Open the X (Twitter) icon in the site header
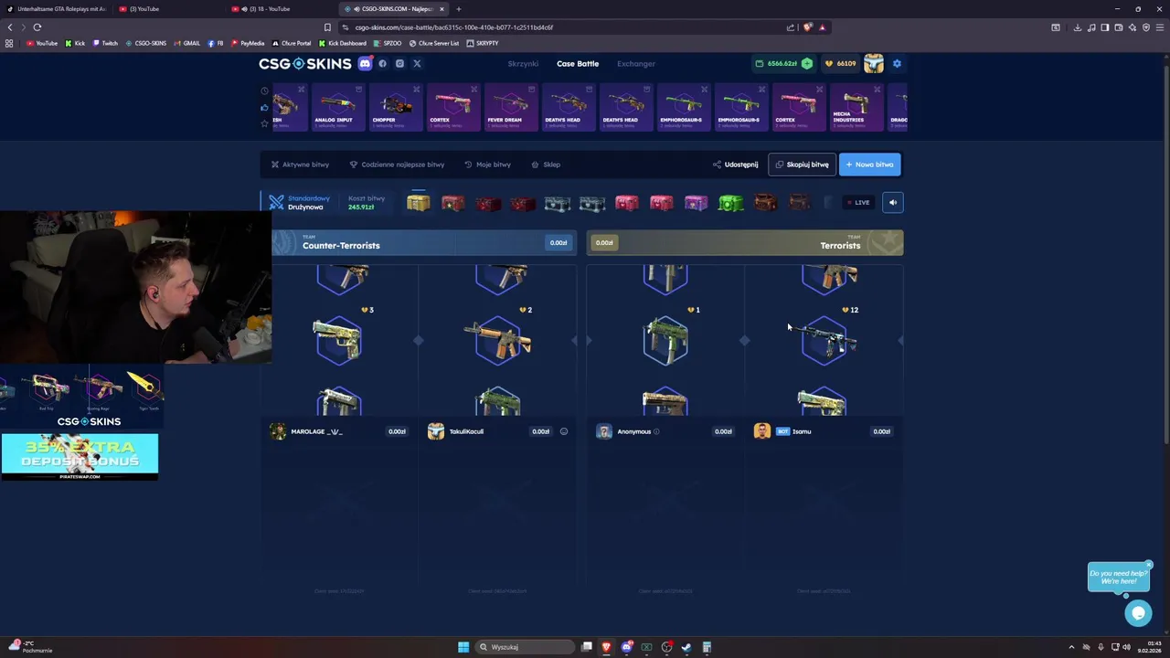The image size is (1170, 658). click(x=417, y=63)
